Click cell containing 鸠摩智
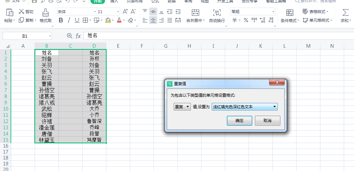 [94, 140]
